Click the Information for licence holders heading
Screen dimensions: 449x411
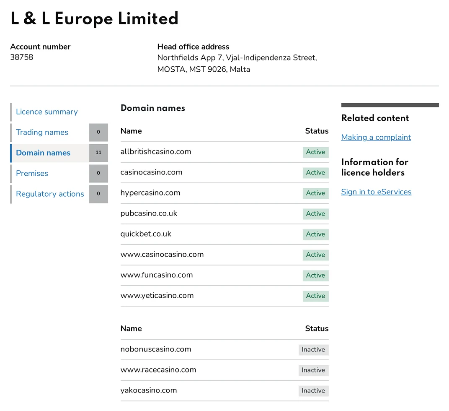point(375,167)
